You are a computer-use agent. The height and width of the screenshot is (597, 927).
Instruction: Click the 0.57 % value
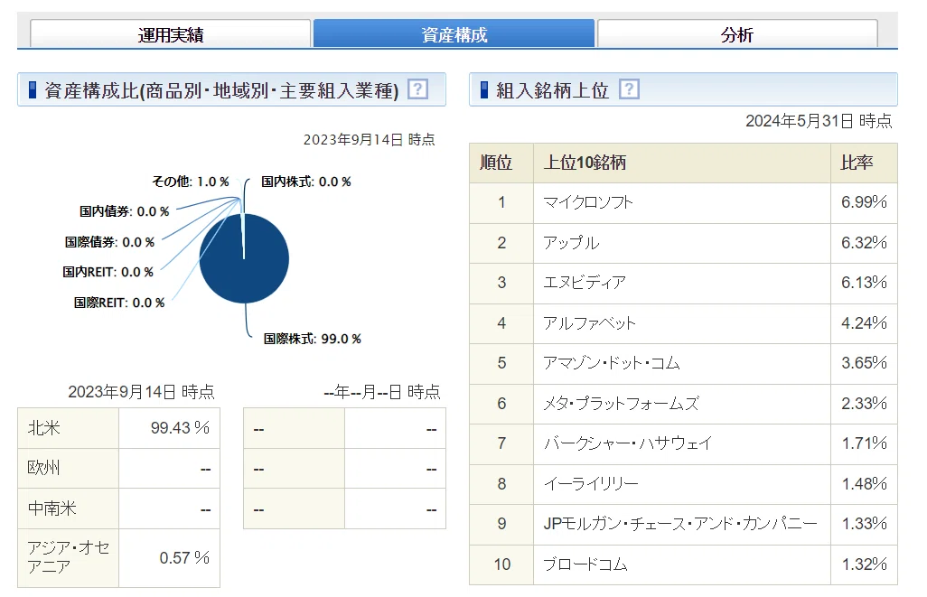(184, 557)
